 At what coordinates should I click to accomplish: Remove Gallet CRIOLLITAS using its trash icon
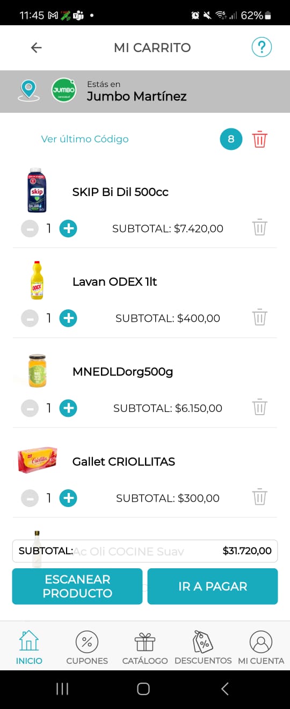point(260,497)
